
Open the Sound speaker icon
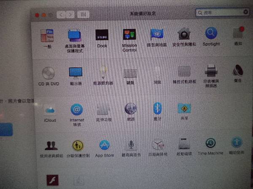(238, 70)
